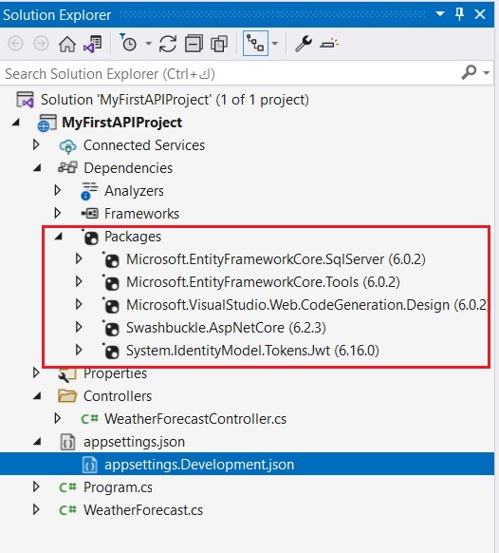Toggle the Auto Hide pin

(459, 14)
